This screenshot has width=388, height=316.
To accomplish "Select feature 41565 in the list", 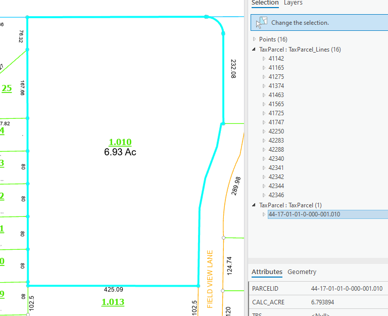I will (276, 104).
